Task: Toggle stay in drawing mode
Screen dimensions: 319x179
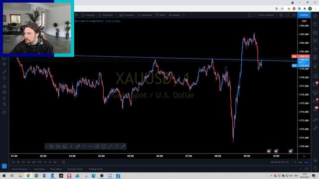Action: tap(4, 92)
